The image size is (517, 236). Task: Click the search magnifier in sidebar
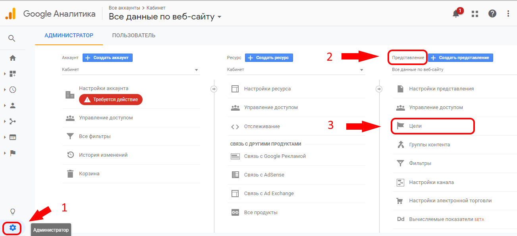(12, 38)
